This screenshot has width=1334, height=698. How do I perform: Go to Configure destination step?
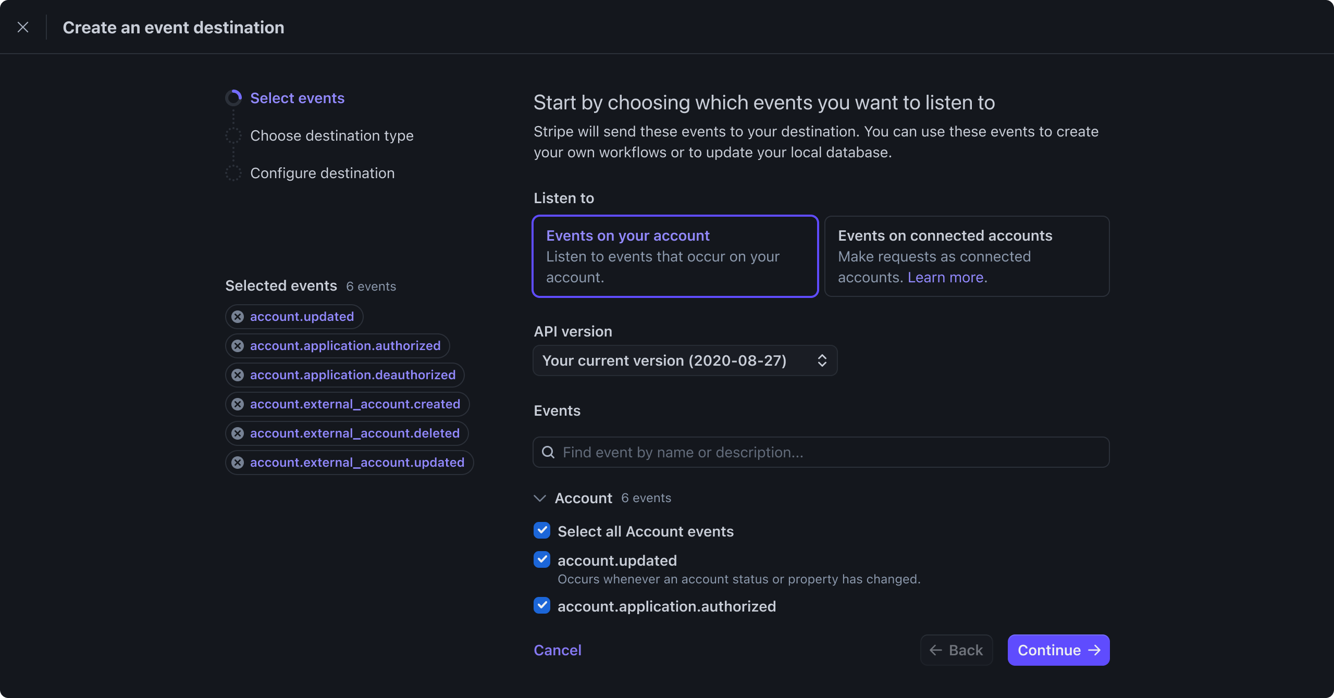323,173
